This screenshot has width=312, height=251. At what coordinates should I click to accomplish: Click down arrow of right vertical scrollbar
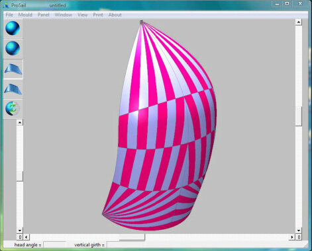(299, 231)
